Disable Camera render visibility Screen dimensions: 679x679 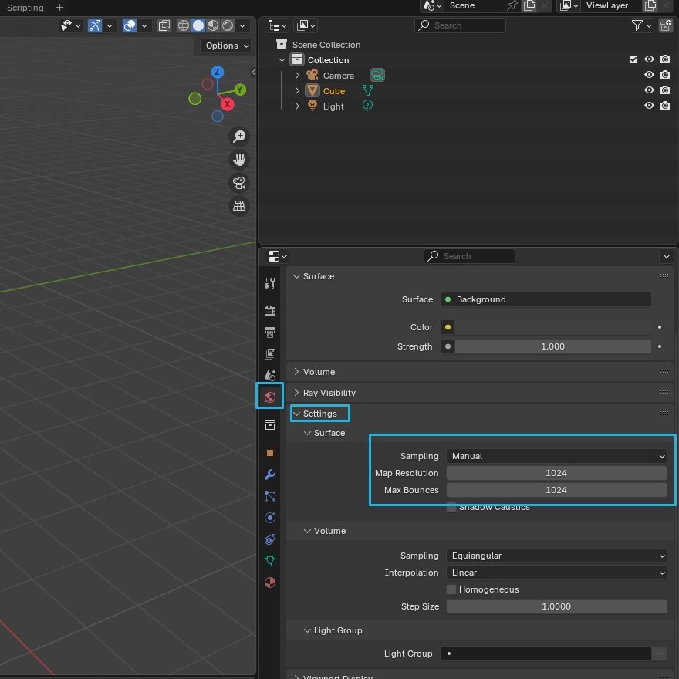[x=664, y=75]
